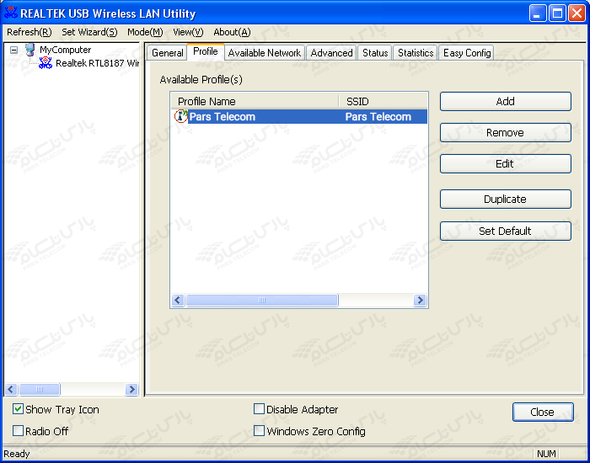Open the Easy Config tab

pyautogui.click(x=467, y=53)
